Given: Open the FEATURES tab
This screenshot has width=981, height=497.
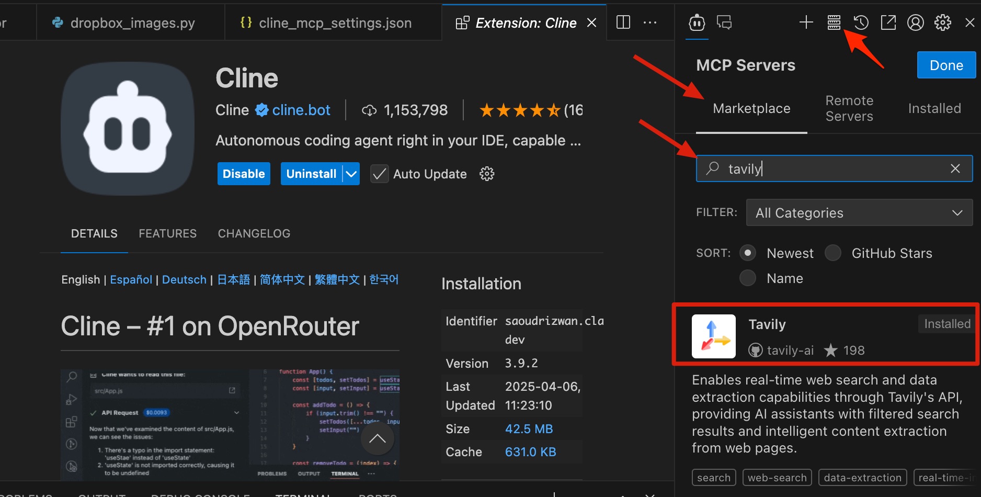Looking at the screenshot, I should click(168, 233).
